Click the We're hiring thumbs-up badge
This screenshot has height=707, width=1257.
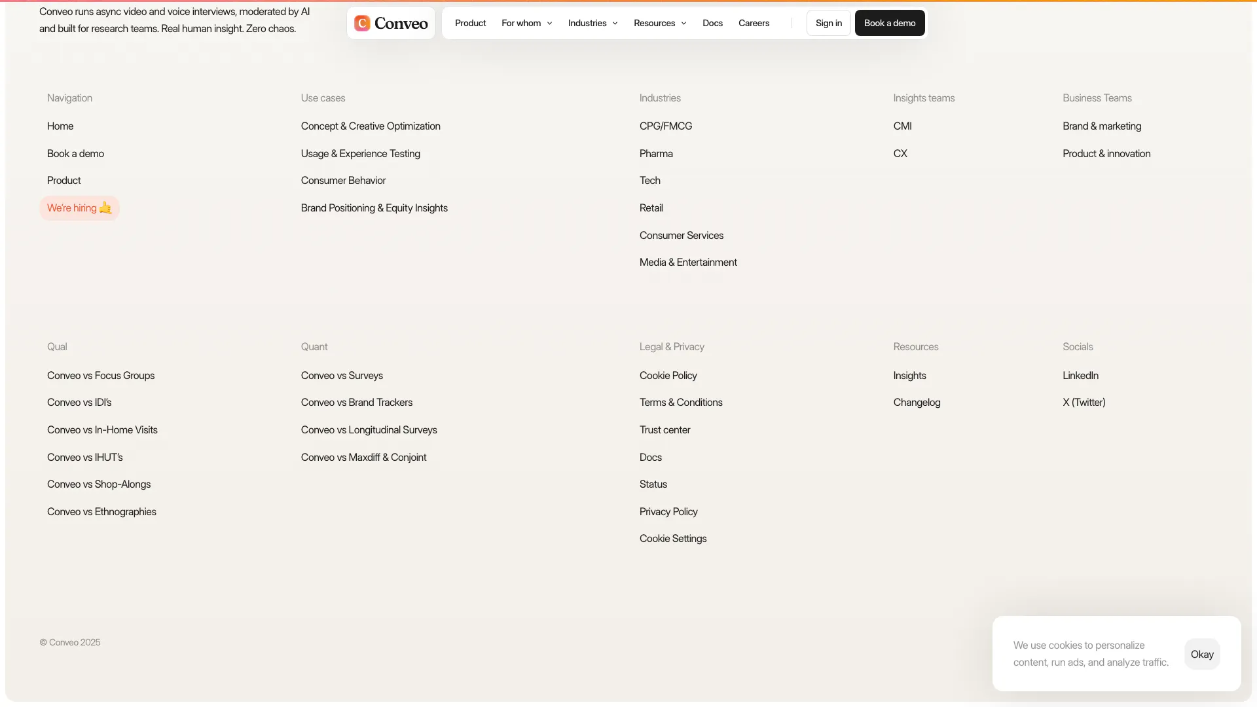click(x=79, y=208)
